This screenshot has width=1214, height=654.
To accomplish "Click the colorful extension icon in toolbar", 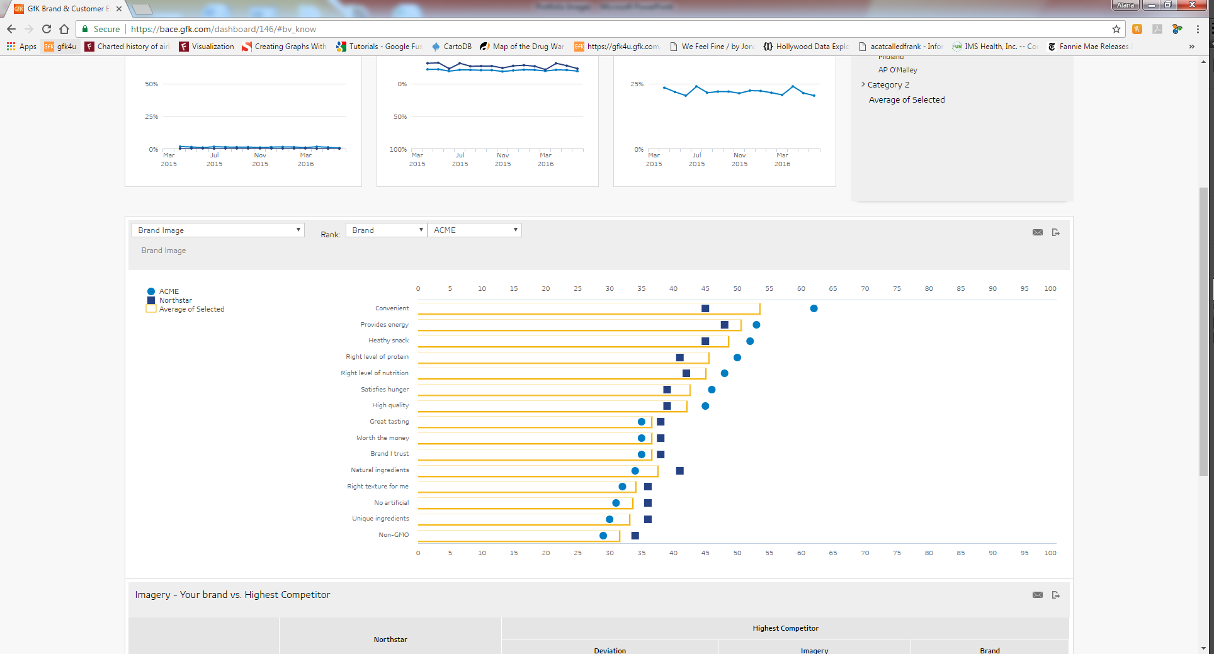I will point(1177,29).
